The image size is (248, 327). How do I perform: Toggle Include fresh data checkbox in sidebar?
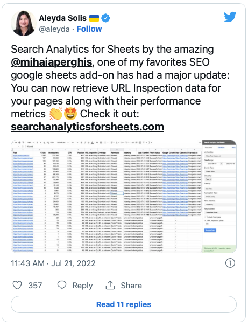pos(205,217)
